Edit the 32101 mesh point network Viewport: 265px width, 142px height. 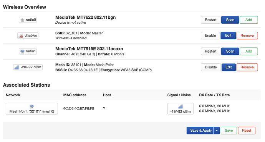(x=229, y=67)
